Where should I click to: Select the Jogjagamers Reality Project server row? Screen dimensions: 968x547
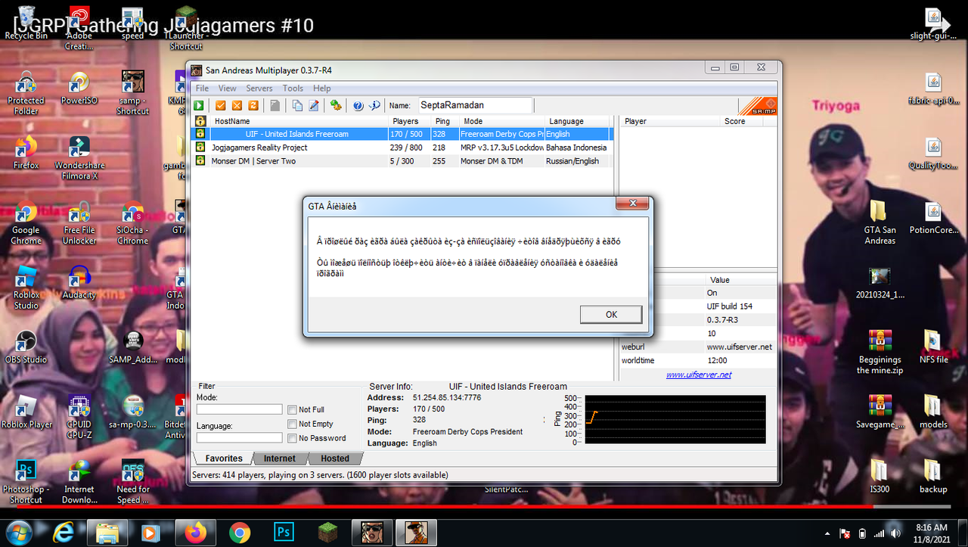402,148
